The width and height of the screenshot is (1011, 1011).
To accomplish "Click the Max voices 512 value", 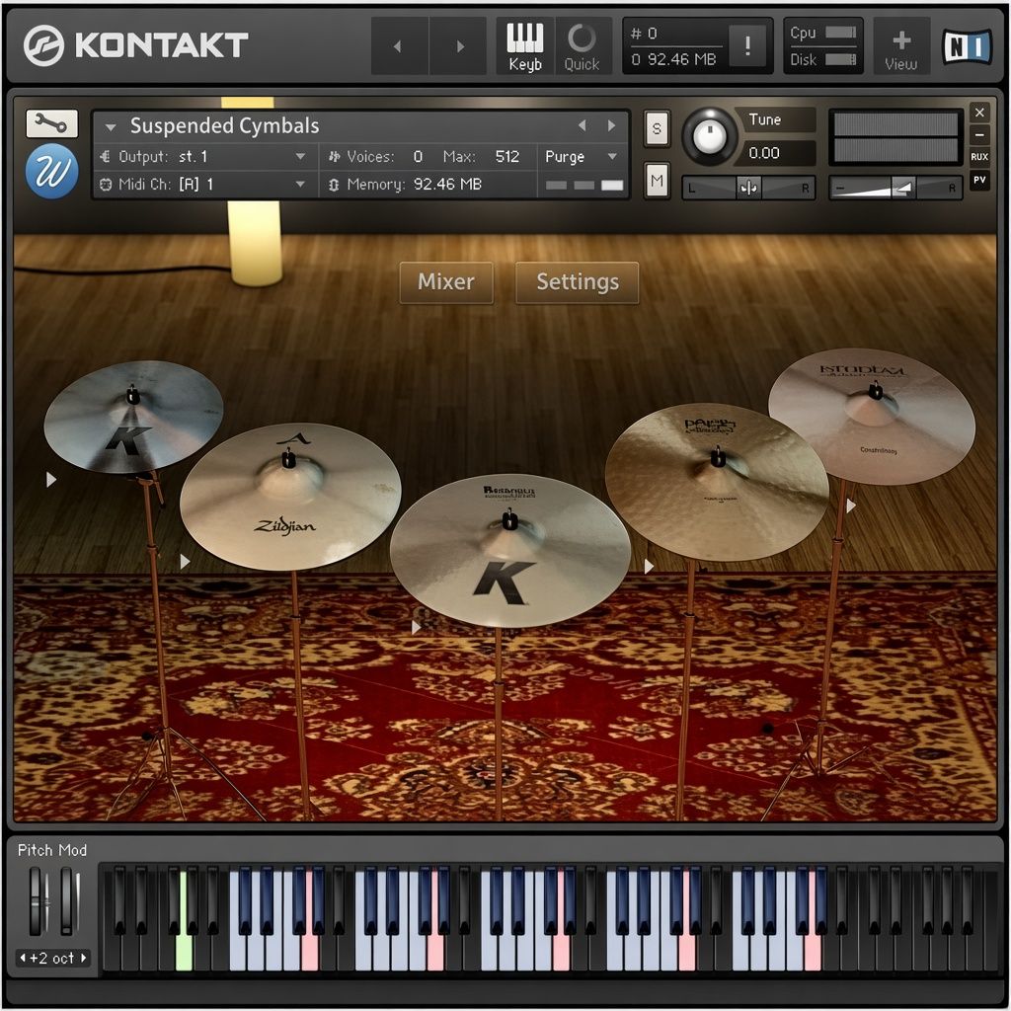I will click(506, 157).
